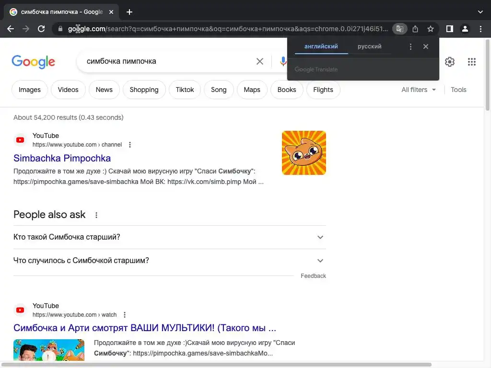Screen dimensions: 491x368
Task: Open a new tab with the plus icon
Action: 129,12
